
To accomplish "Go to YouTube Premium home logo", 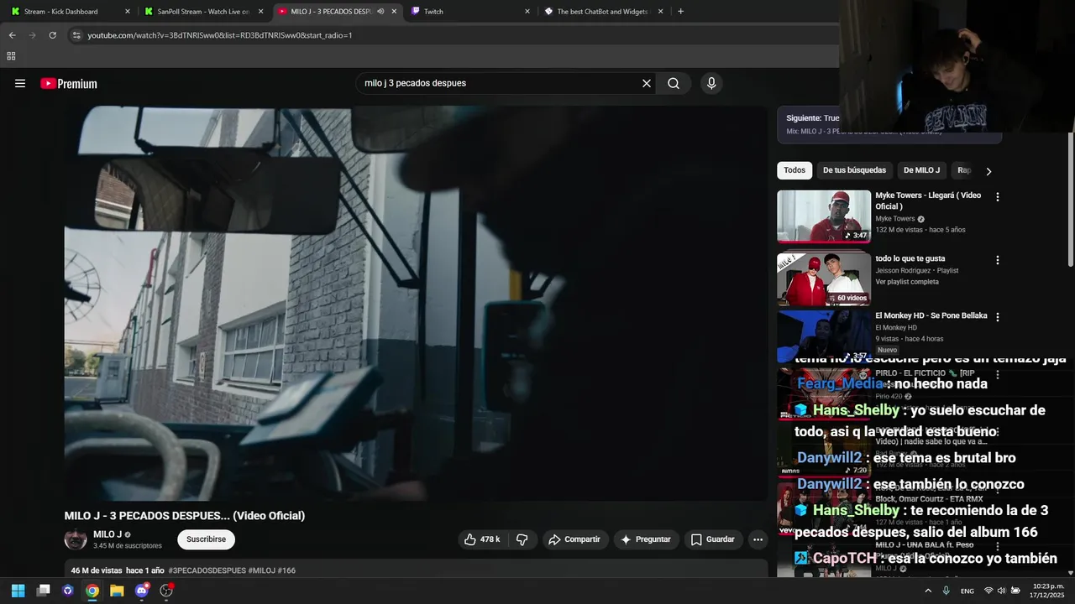I will pyautogui.click(x=69, y=83).
